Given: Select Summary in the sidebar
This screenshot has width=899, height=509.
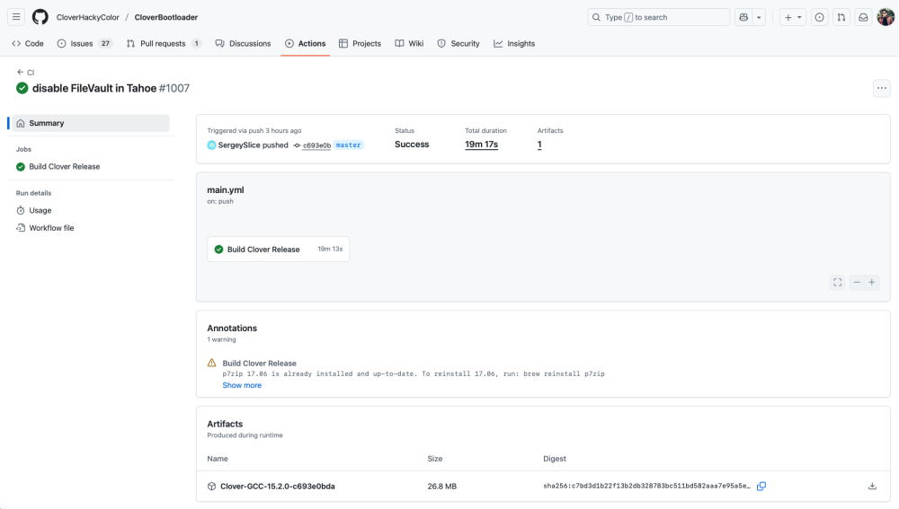Looking at the screenshot, I should point(91,123).
